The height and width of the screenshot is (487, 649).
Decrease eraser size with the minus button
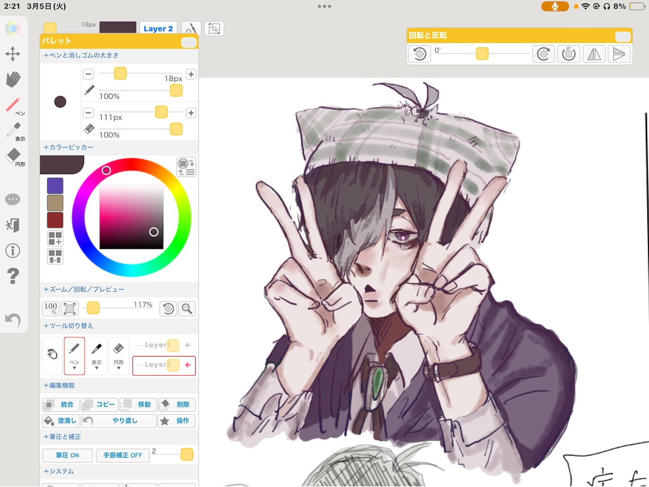pos(88,113)
